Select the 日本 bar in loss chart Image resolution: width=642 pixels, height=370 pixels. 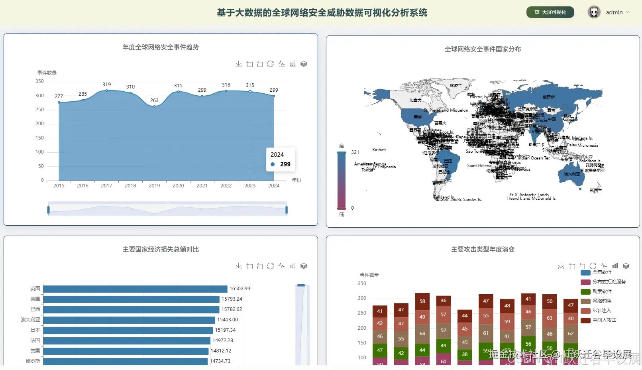(x=128, y=330)
